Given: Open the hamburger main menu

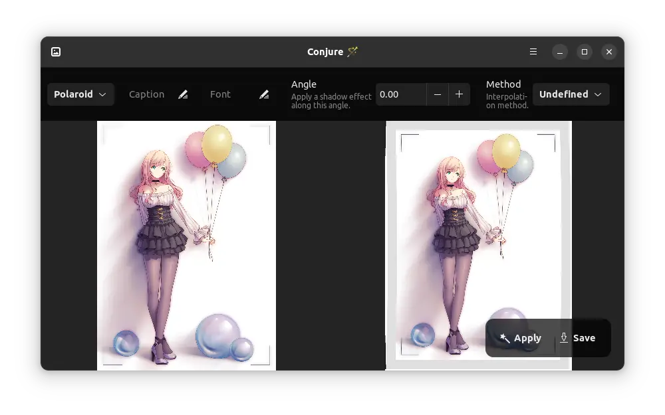Looking at the screenshot, I should click(533, 52).
